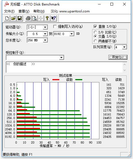Image resolution: width=133 pixels, height=159 pixels.
Task: Select the I/O 比较(C) radio button
Action: [95, 32]
